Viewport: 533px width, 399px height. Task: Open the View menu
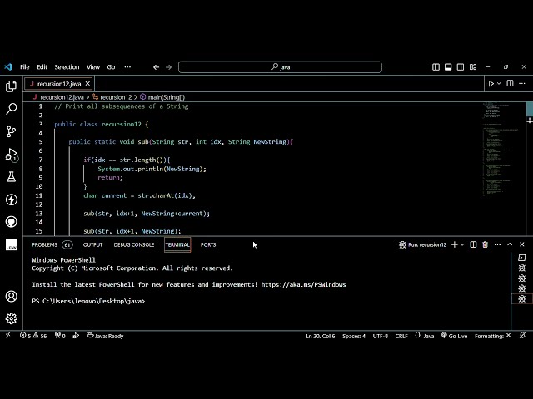click(x=93, y=67)
